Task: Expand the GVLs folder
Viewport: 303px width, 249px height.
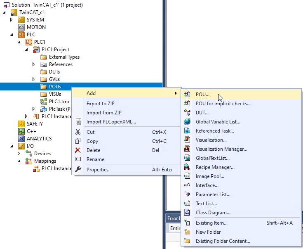Action: (34, 79)
